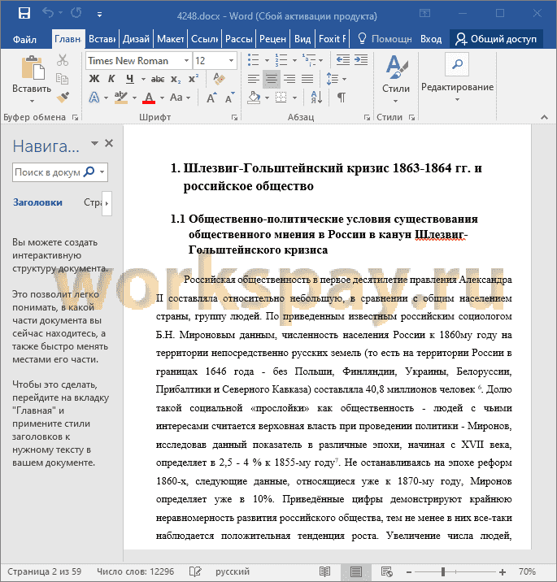Open the Вид ribbon tab

tap(302, 39)
